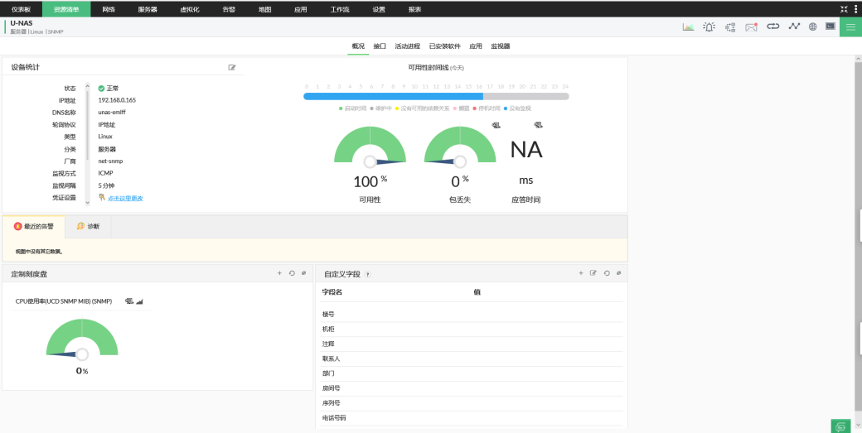Click the DNS name unas-emlff
862x433 pixels.
(112, 113)
